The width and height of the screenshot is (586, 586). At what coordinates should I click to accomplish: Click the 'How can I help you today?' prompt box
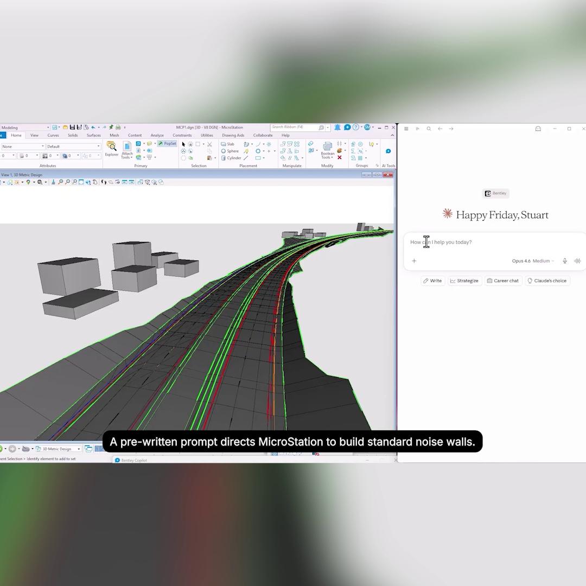(x=495, y=251)
